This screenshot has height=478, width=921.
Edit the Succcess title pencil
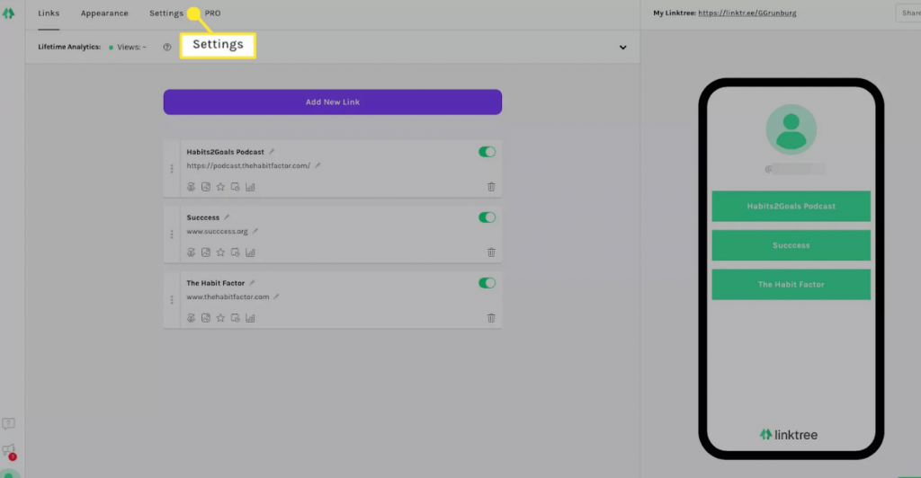pos(227,217)
